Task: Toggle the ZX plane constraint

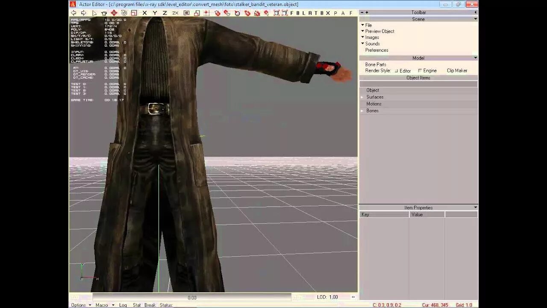Action: pos(175,13)
